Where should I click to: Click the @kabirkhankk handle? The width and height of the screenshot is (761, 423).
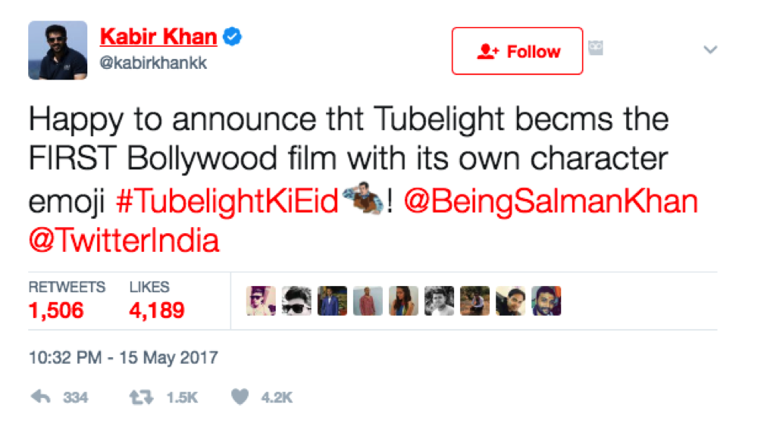click(x=153, y=63)
